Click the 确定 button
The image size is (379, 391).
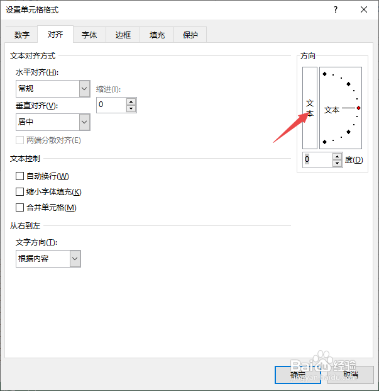point(298,375)
